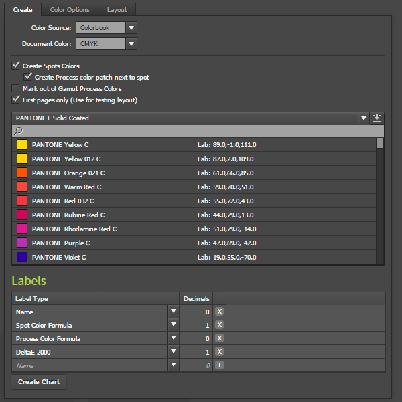Click the Lab: 51.0,79.0,-14.0 value
Screen dimensions: 402x402
[x=227, y=229]
